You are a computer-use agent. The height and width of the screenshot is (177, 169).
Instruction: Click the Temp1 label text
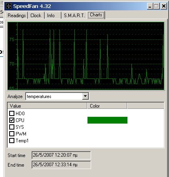(x=22, y=141)
